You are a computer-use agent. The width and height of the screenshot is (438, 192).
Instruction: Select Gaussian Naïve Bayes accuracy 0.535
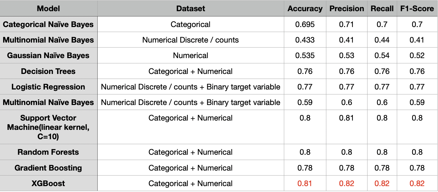305,56
